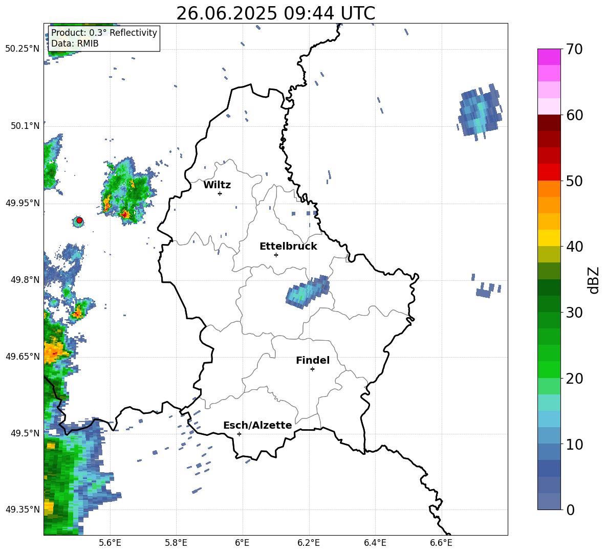Click the colorbar tick label 70
This screenshot has width=606, height=553.
pyautogui.click(x=574, y=50)
